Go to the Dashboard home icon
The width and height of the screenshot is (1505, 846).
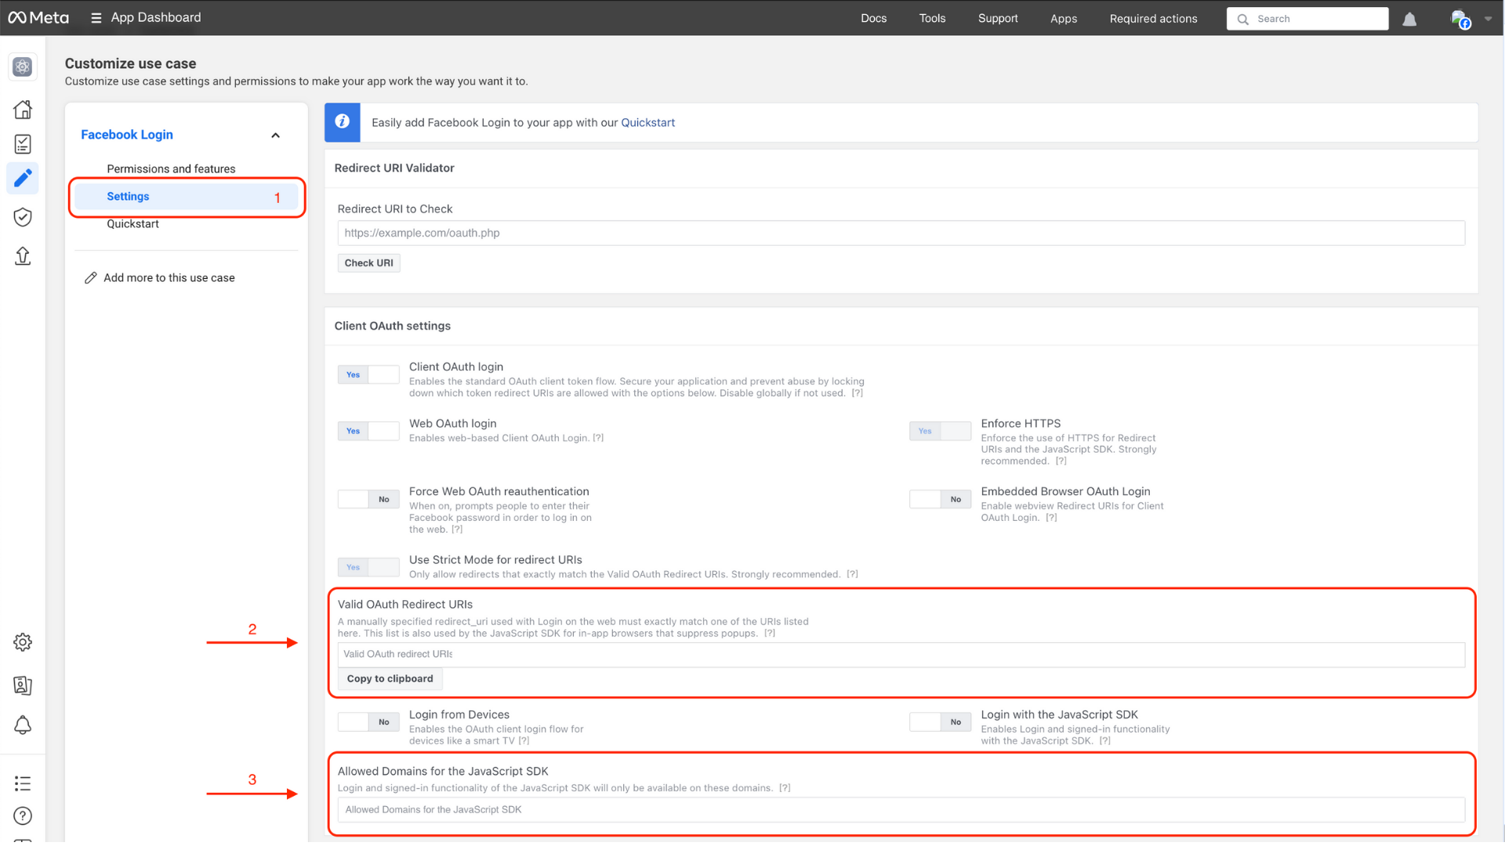[x=23, y=109]
